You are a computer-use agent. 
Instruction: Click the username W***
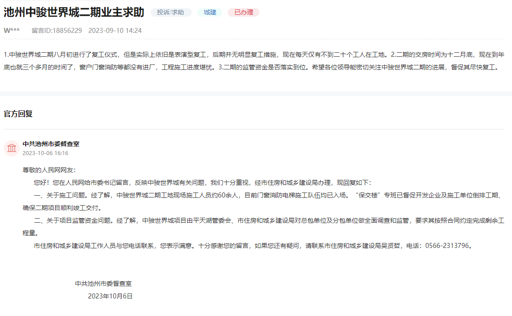click(12, 30)
